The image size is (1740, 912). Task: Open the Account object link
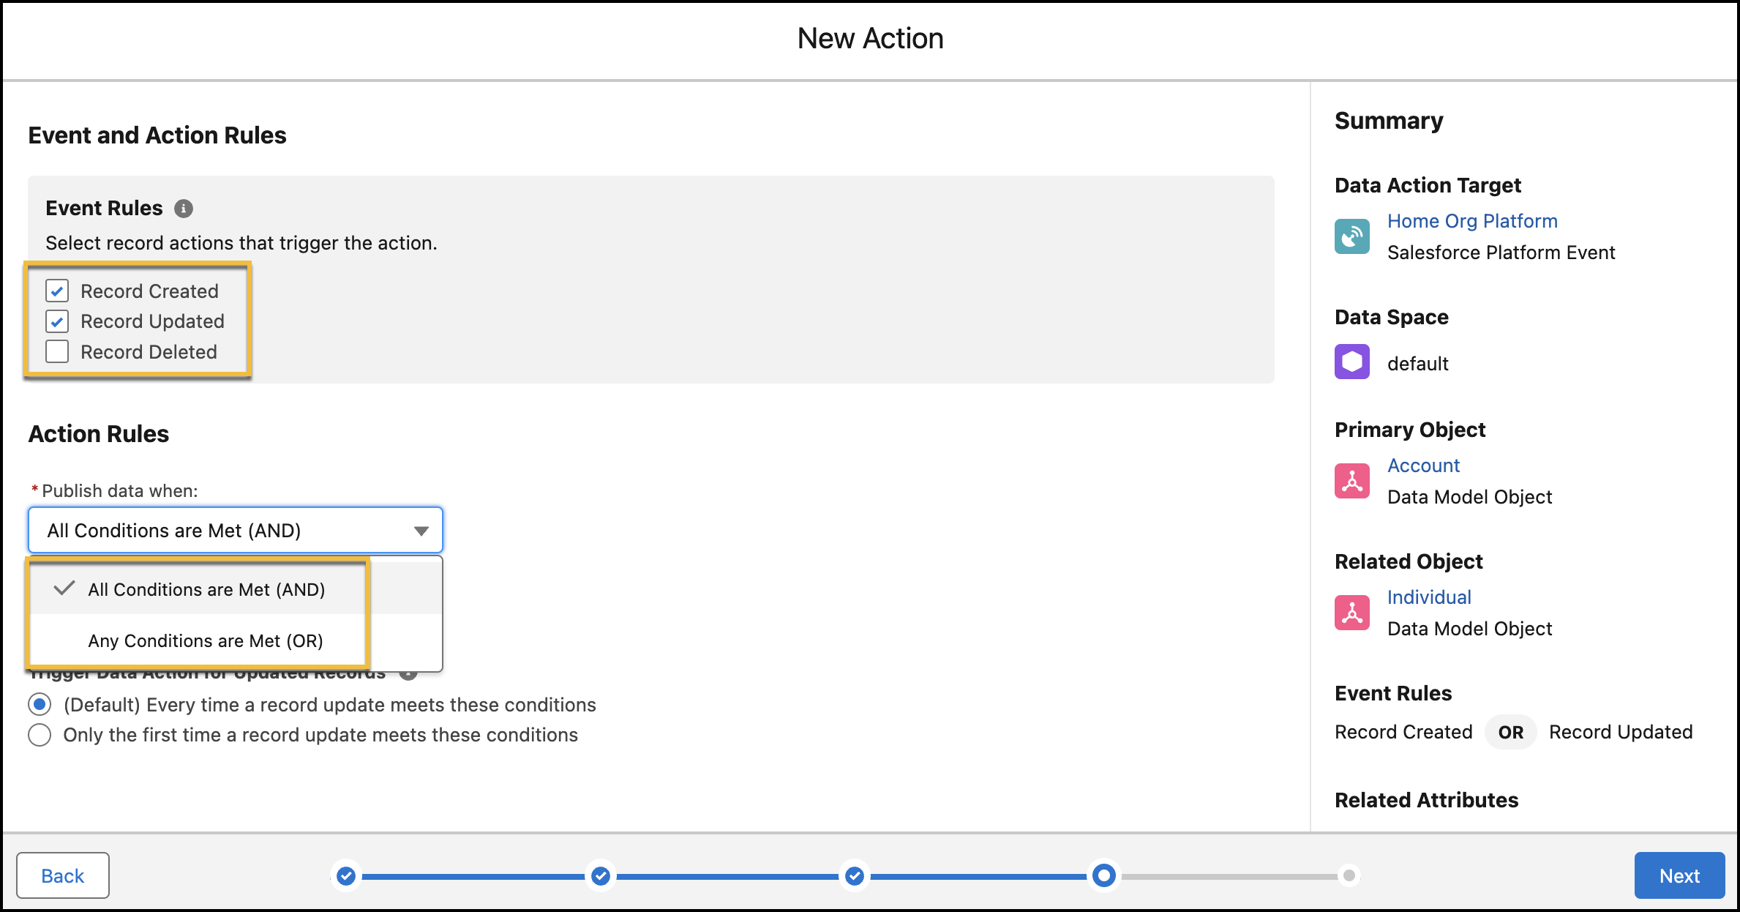[1423, 466]
